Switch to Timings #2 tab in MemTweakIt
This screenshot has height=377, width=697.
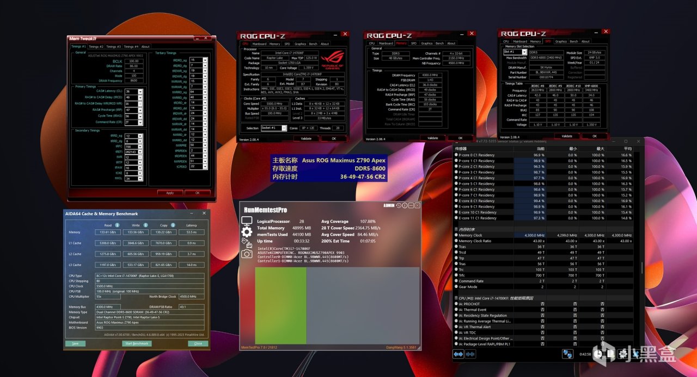click(x=96, y=47)
